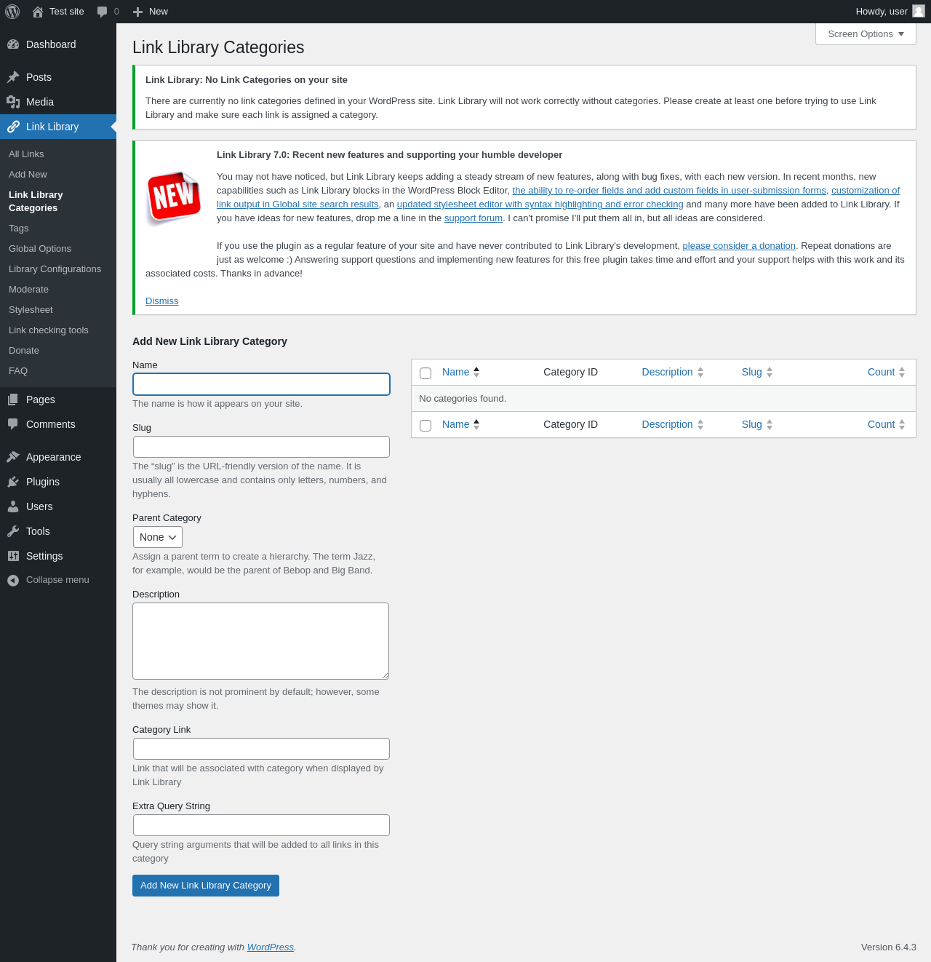Open Library Configurations submenu item
This screenshot has width=931, height=962.
pyautogui.click(x=55, y=269)
